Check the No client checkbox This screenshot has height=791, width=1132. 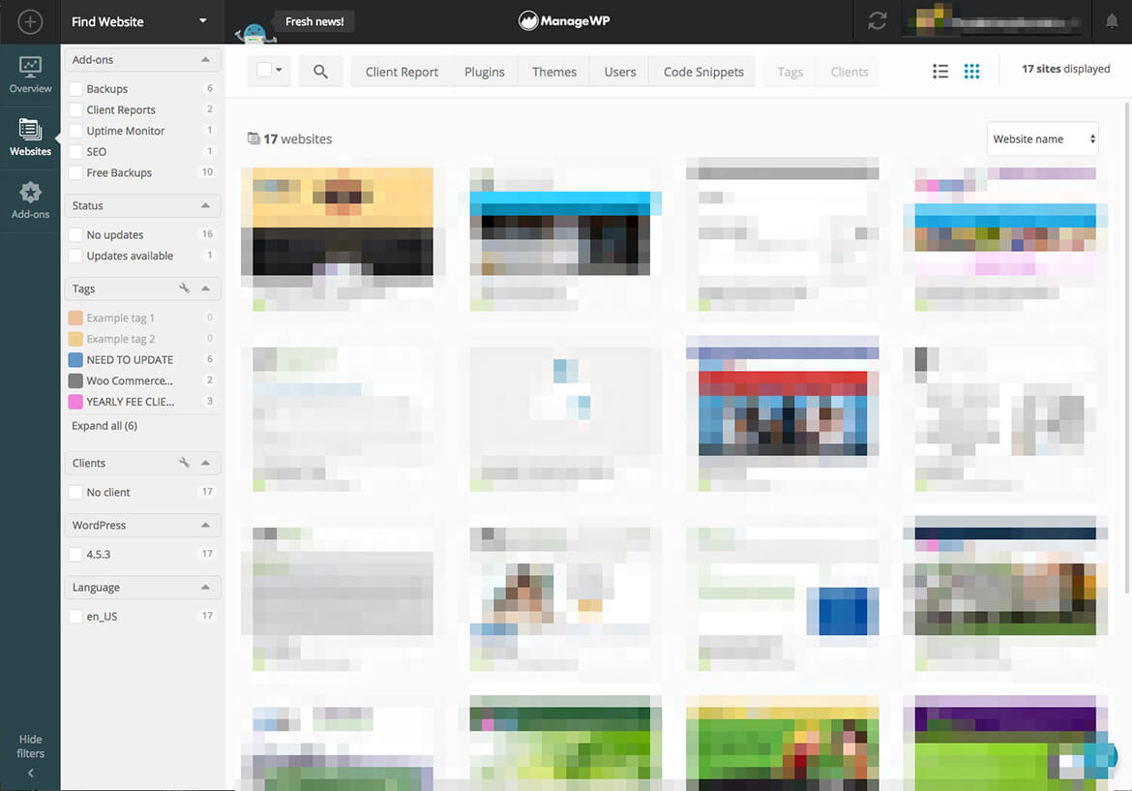point(75,492)
